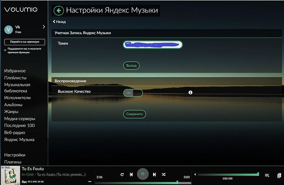Open Веб-радио in the sidebar
The width and height of the screenshot is (284, 185).
[x=15, y=132]
